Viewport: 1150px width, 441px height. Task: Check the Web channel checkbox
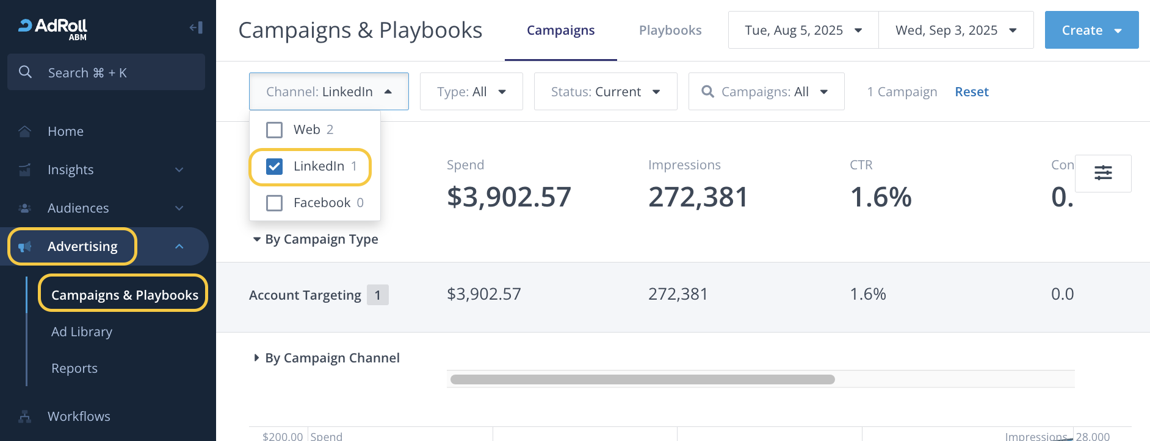click(275, 130)
